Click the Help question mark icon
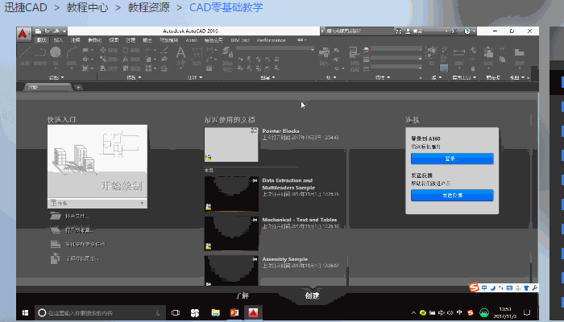564x322 pixels. [x=467, y=31]
